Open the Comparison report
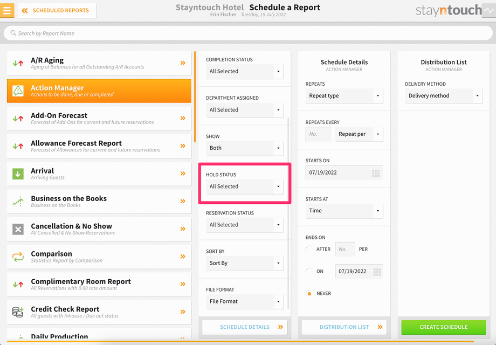The height and width of the screenshot is (345, 496). 99,257
